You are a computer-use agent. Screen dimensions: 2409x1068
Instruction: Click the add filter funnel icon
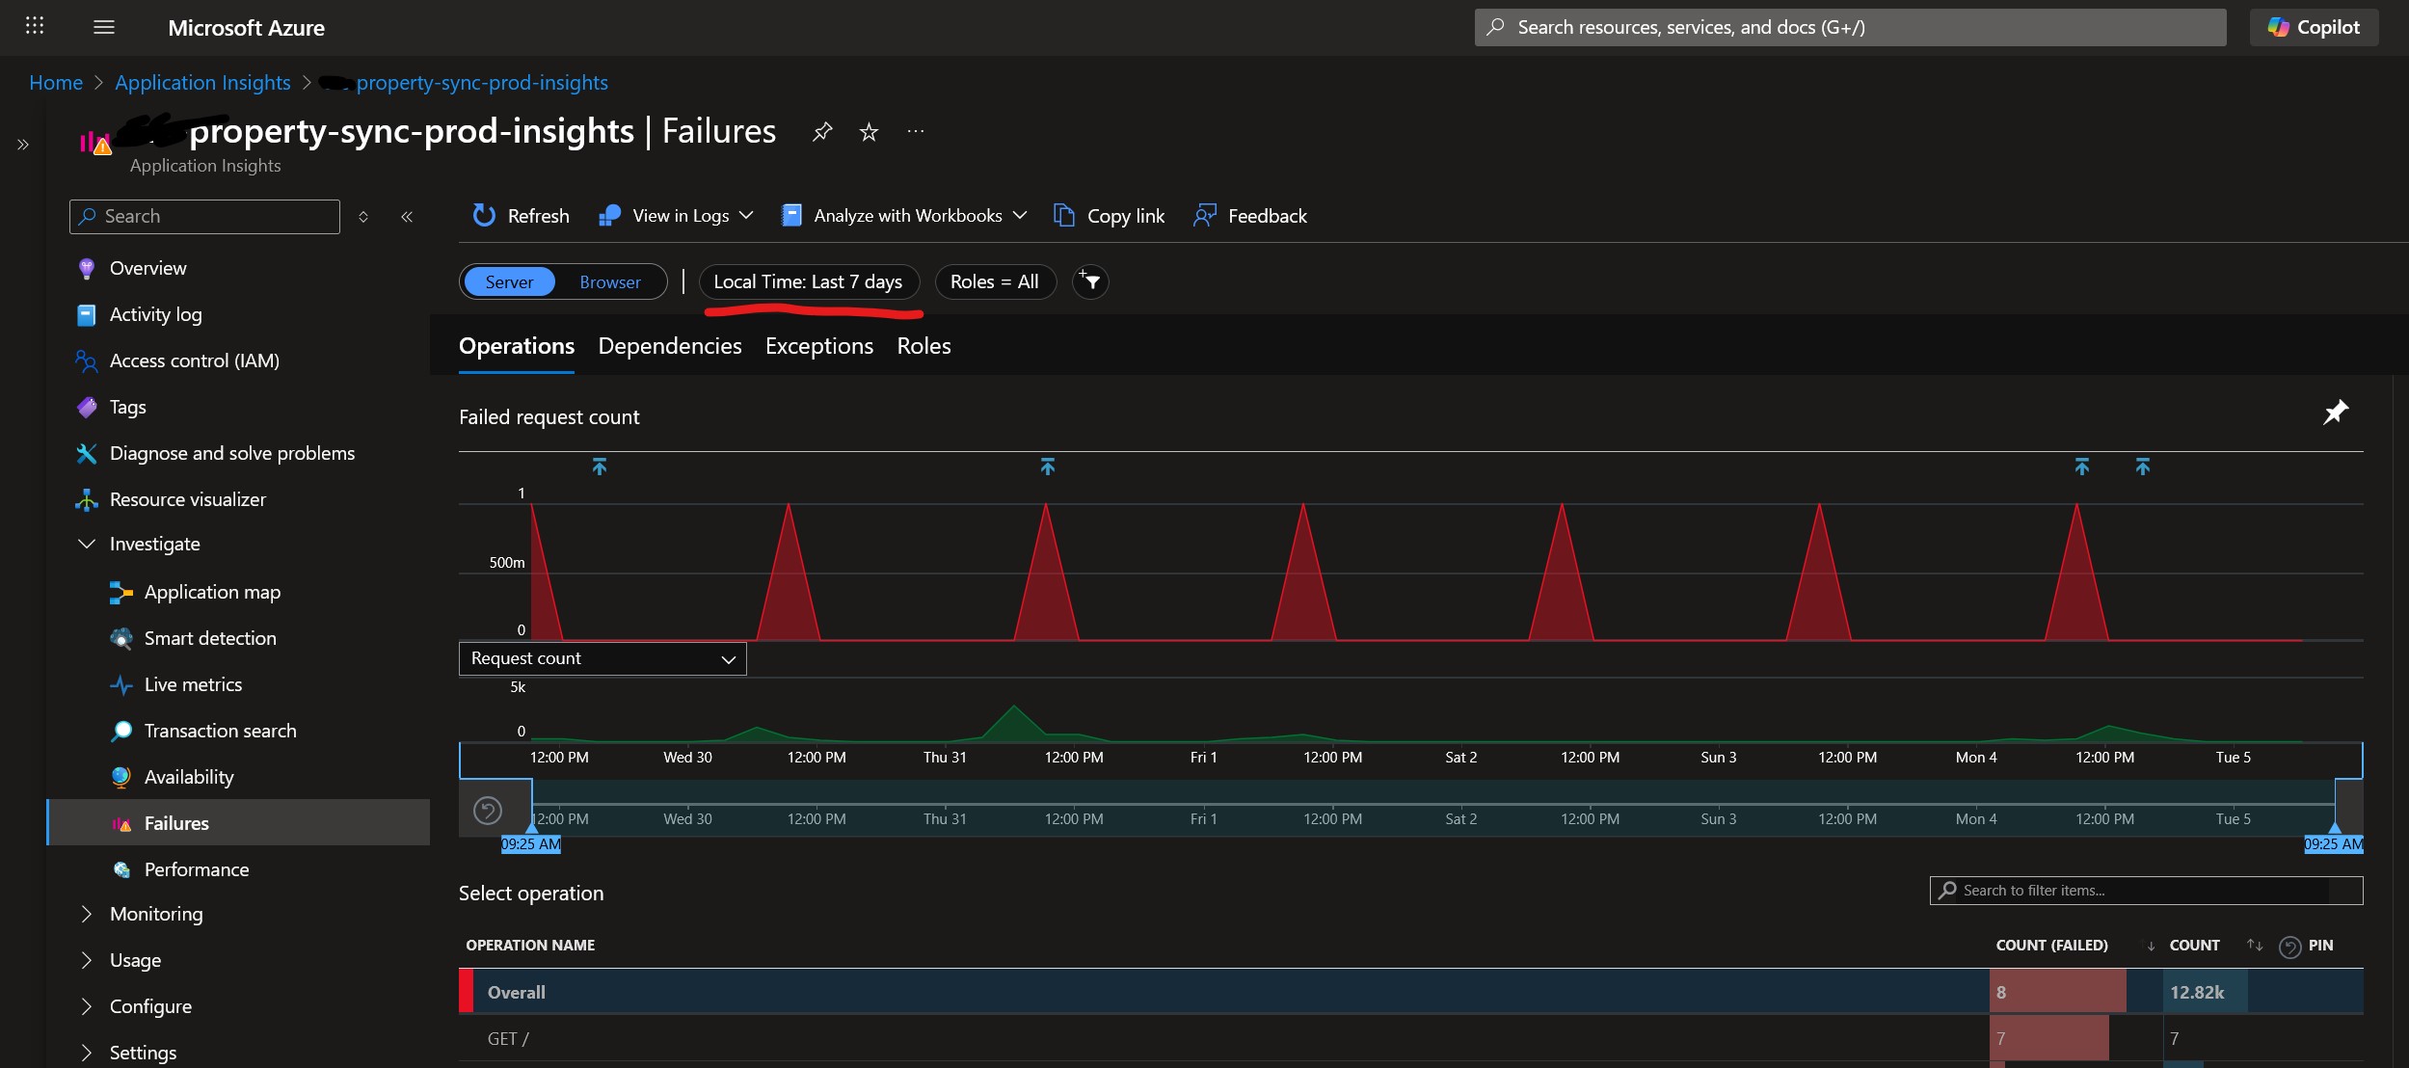coord(1090,281)
